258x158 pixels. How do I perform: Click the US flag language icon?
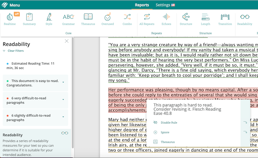(173, 5)
